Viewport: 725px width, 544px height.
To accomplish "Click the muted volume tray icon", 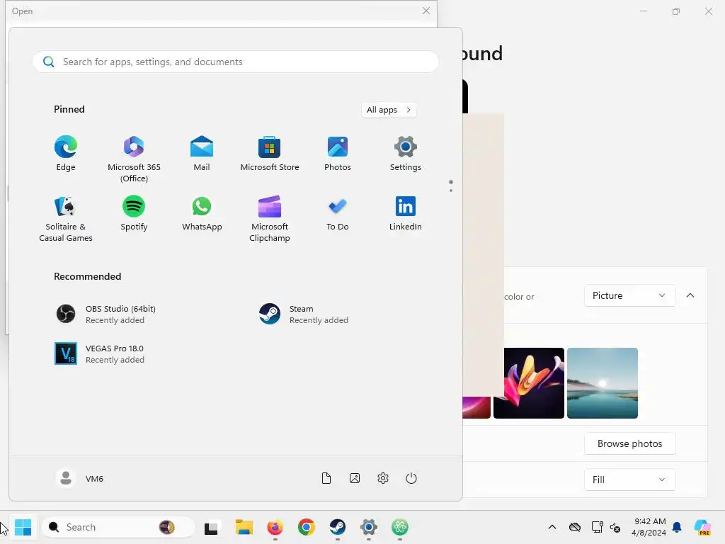I will [615, 527].
